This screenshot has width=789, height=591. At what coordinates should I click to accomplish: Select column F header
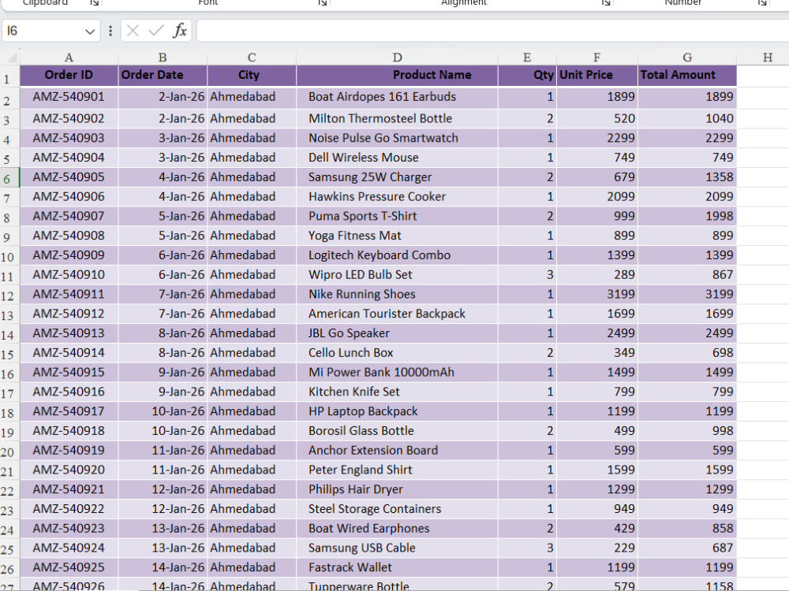pos(596,58)
